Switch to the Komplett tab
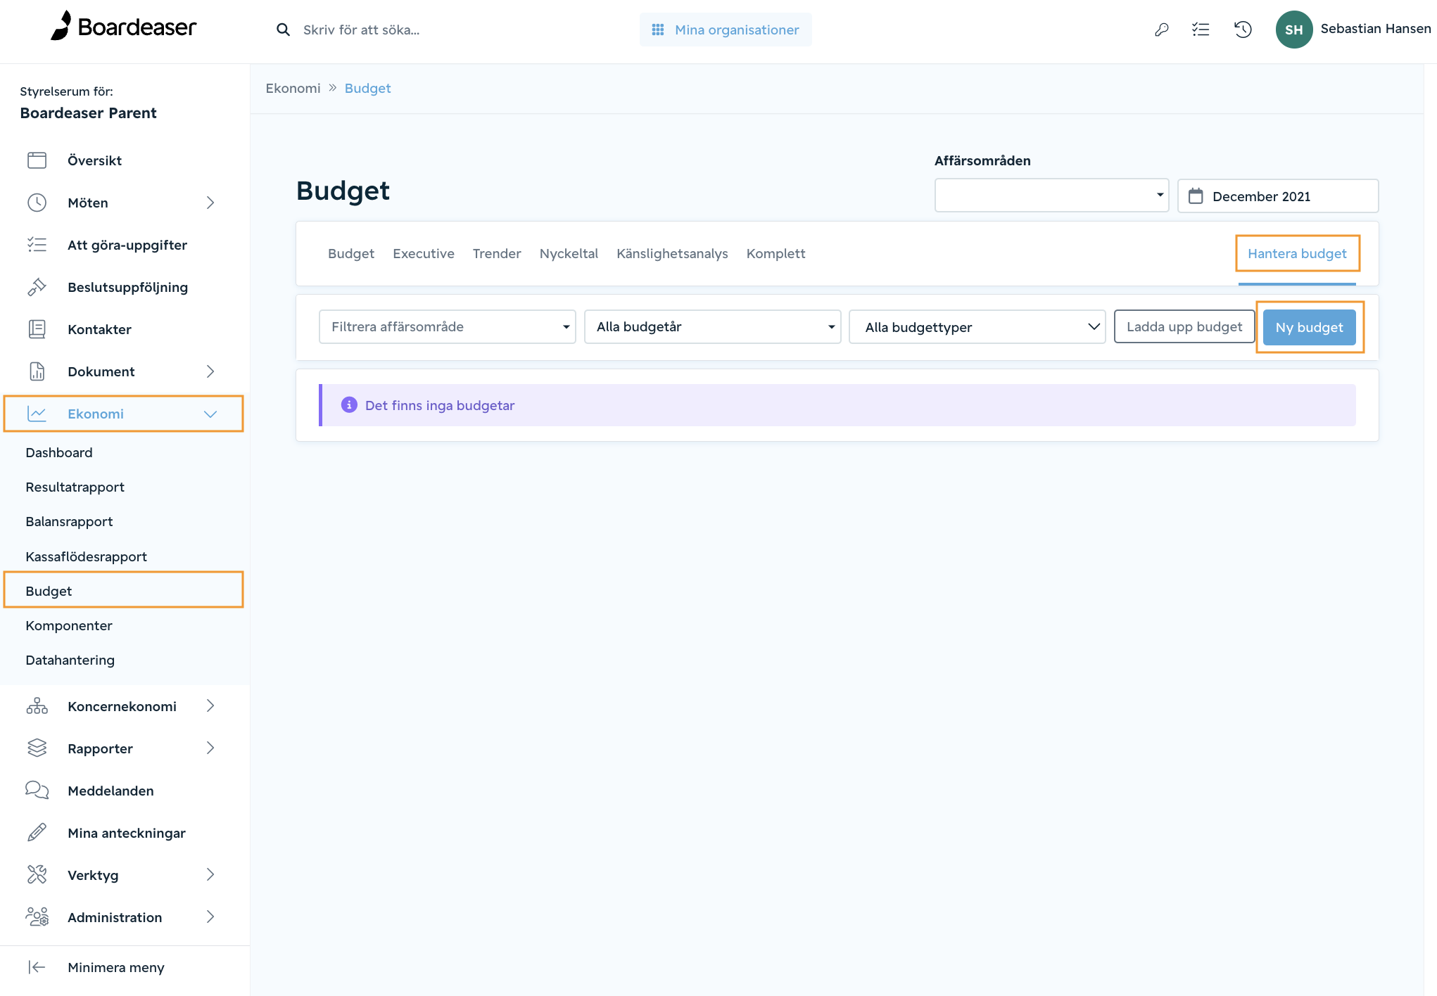1437x996 pixels. click(x=776, y=253)
